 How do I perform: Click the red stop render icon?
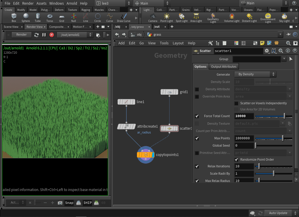pyautogui.click(x=52, y=35)
